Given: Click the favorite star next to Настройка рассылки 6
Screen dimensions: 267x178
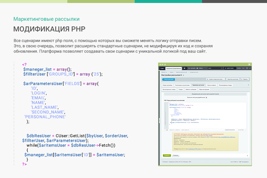Looking at the screenshot, I should (x=183, y=75).
